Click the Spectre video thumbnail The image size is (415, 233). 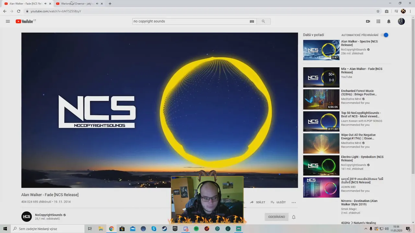(321, 50)
